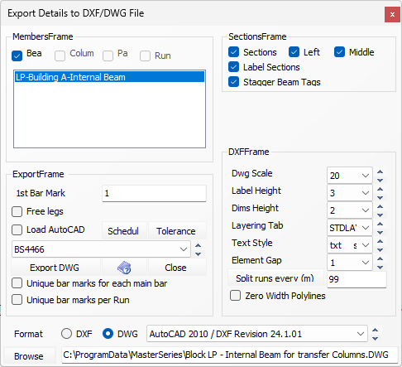The width and height of the screenshot is (402, 367).
Task: Enable Unique bar marks for each main bar
Action: [17, 283]
